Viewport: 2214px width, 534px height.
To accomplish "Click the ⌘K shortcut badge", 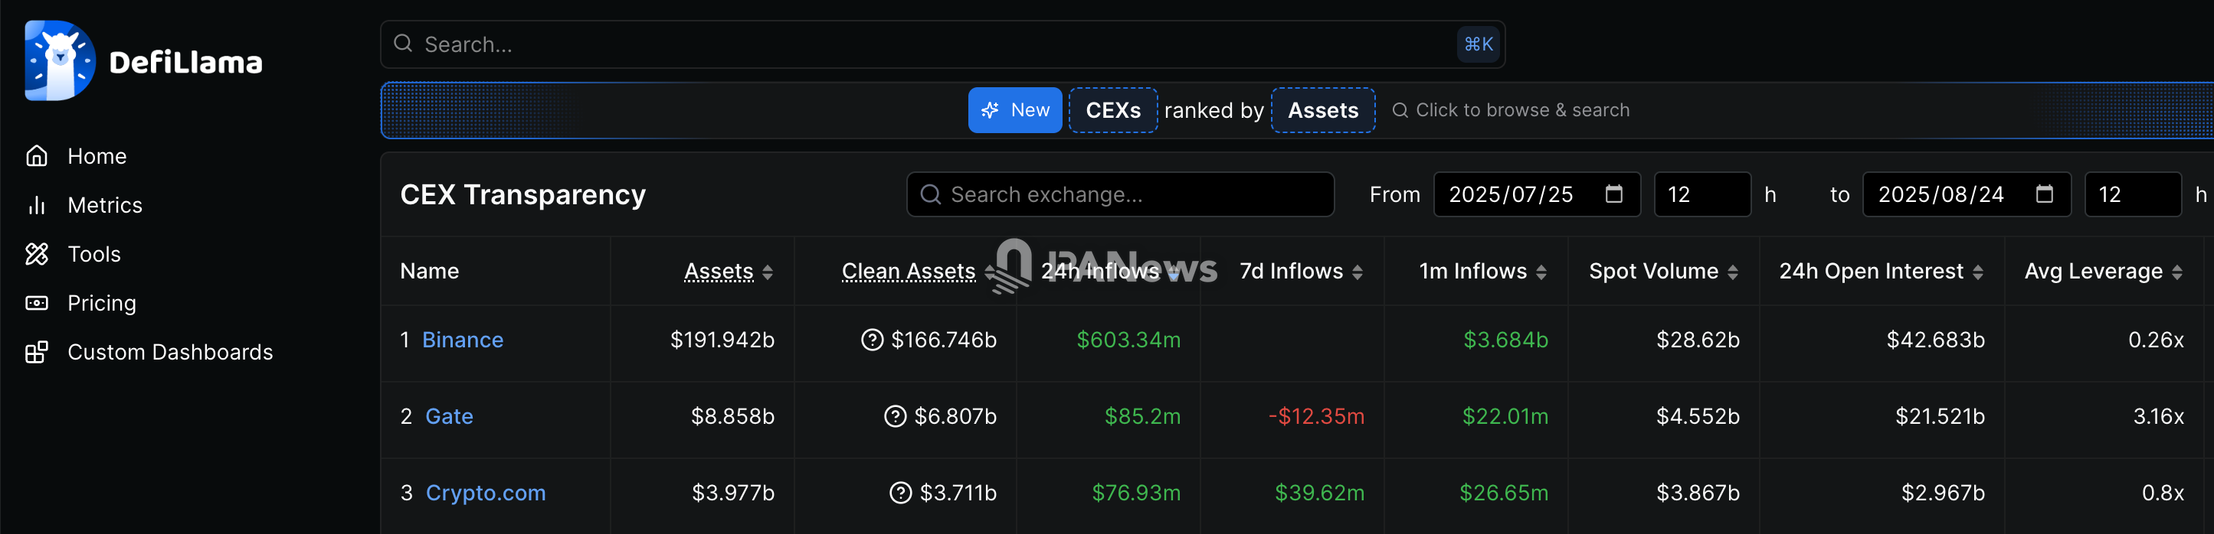I will (1479, 44).
